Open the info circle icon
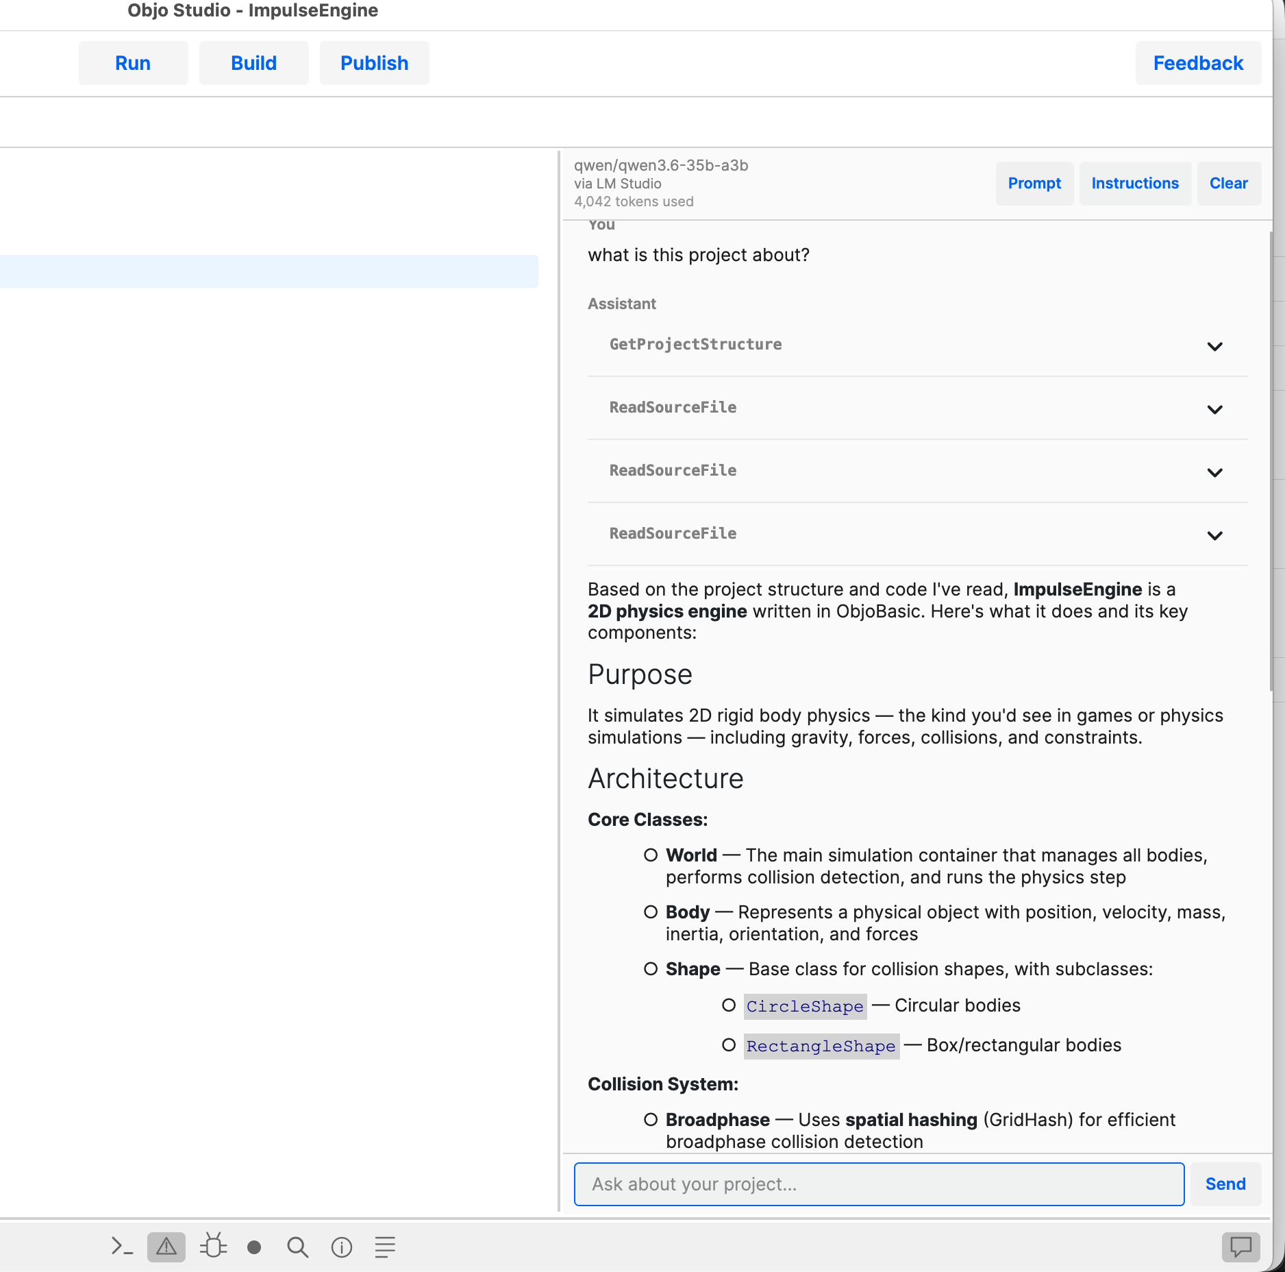This screenshot has width=1285, height=1272. [x=342, y=1247]
